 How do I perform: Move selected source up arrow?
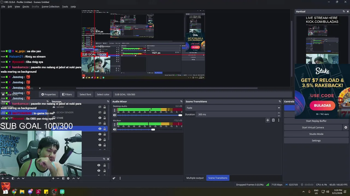[x=74, y=178]
